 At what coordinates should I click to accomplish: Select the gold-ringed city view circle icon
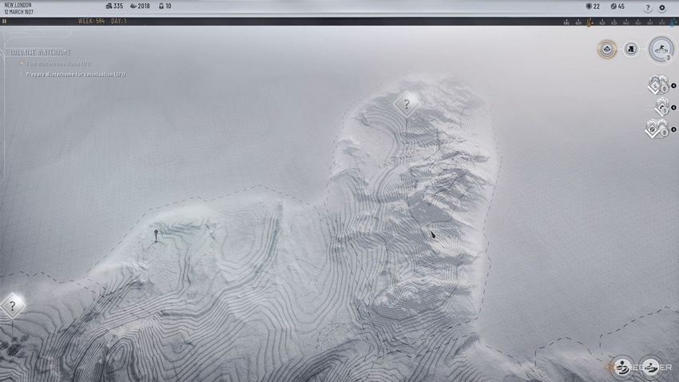pyautogui.click(x=607, y=49)
